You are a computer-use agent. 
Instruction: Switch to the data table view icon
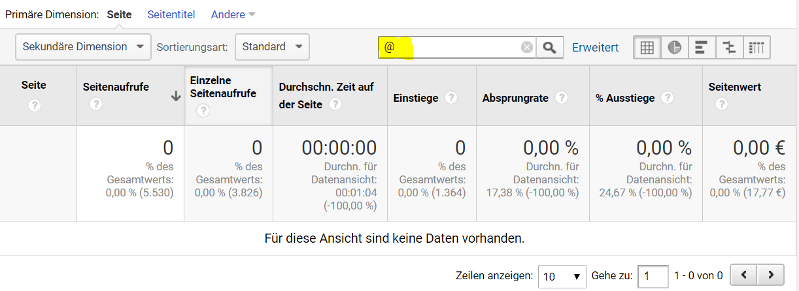click(647, 48)
